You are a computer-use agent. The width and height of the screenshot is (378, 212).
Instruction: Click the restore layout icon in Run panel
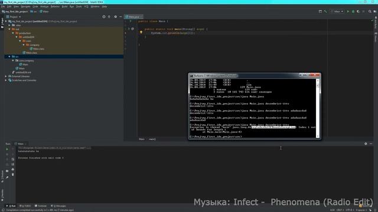pyautogui.click(x=7, y=171)
